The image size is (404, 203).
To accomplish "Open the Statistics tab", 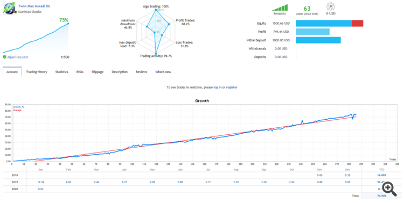I will pyautogui.click(x=61, y=71).
